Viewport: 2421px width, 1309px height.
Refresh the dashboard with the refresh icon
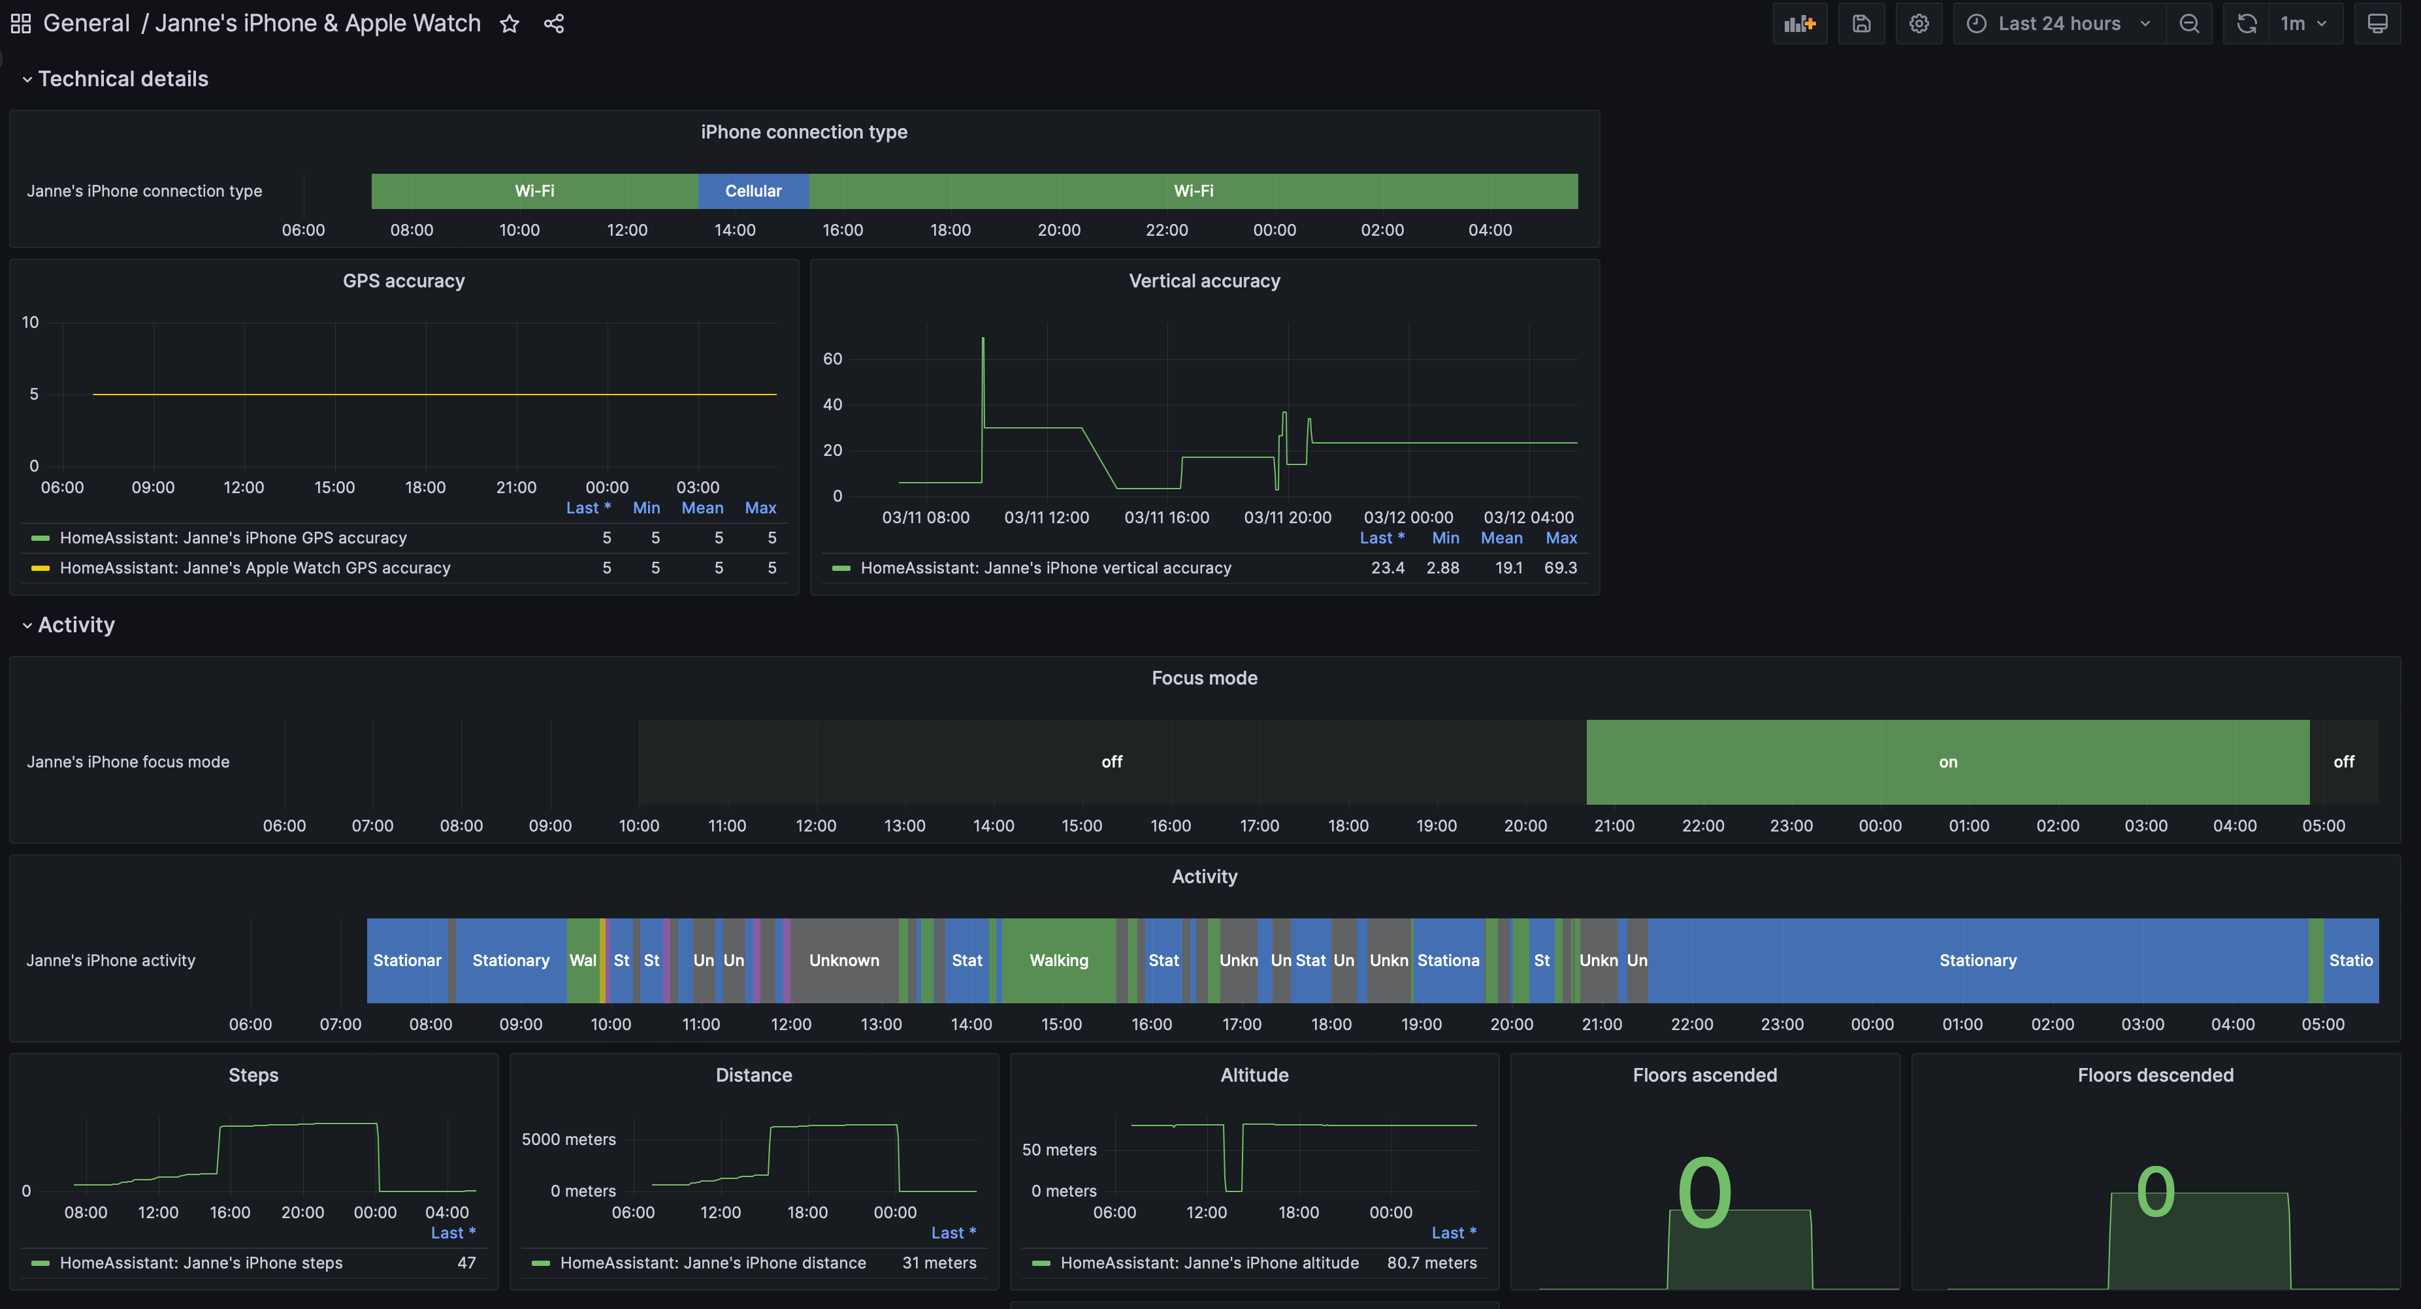tap(2246, 23)
